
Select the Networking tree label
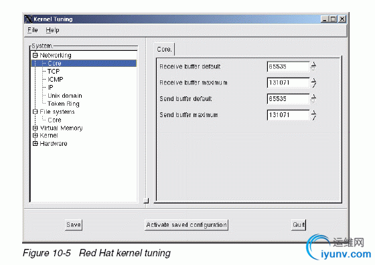(56, 55)
